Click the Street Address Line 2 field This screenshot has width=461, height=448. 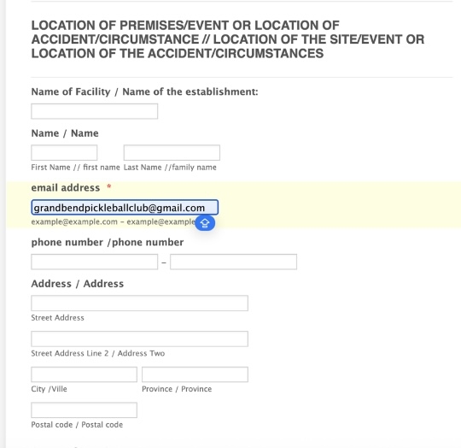pyautogui.click(x=140, y=339)
